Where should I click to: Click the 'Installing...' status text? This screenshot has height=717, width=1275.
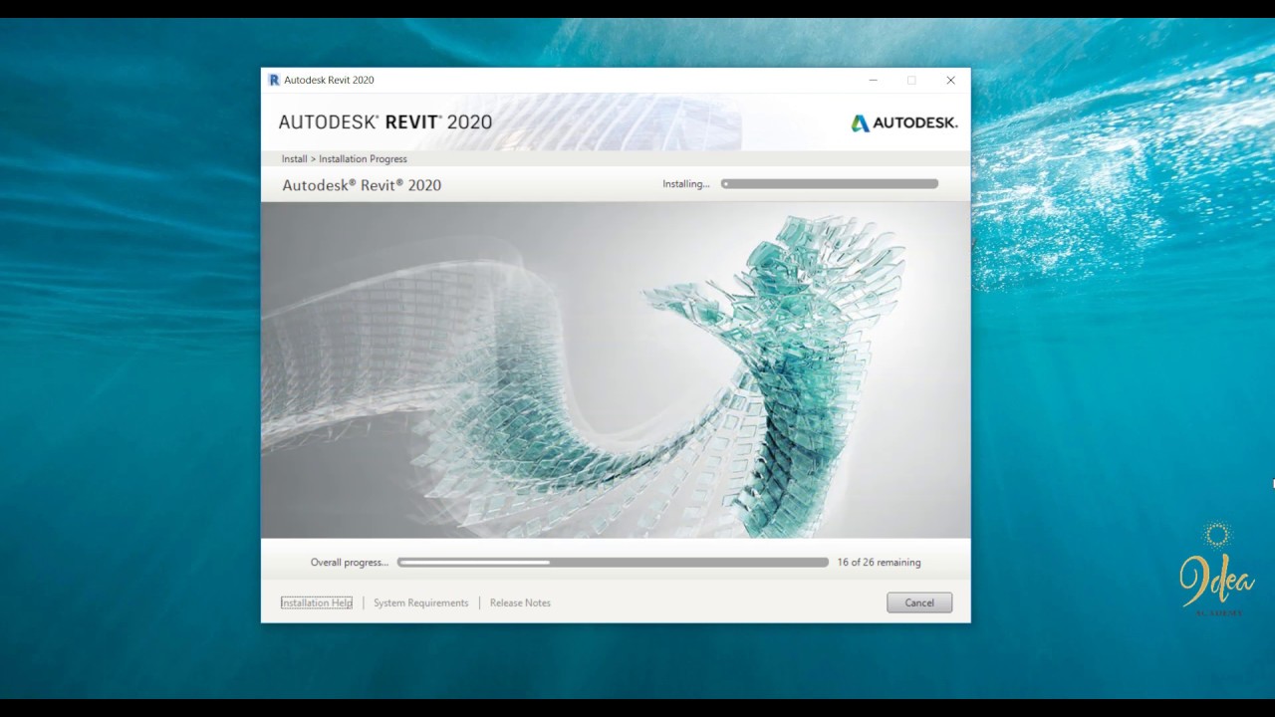pyautogui.click(x=686, y=184)
